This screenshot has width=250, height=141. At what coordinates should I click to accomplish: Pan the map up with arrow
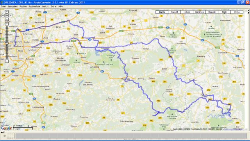7,12
